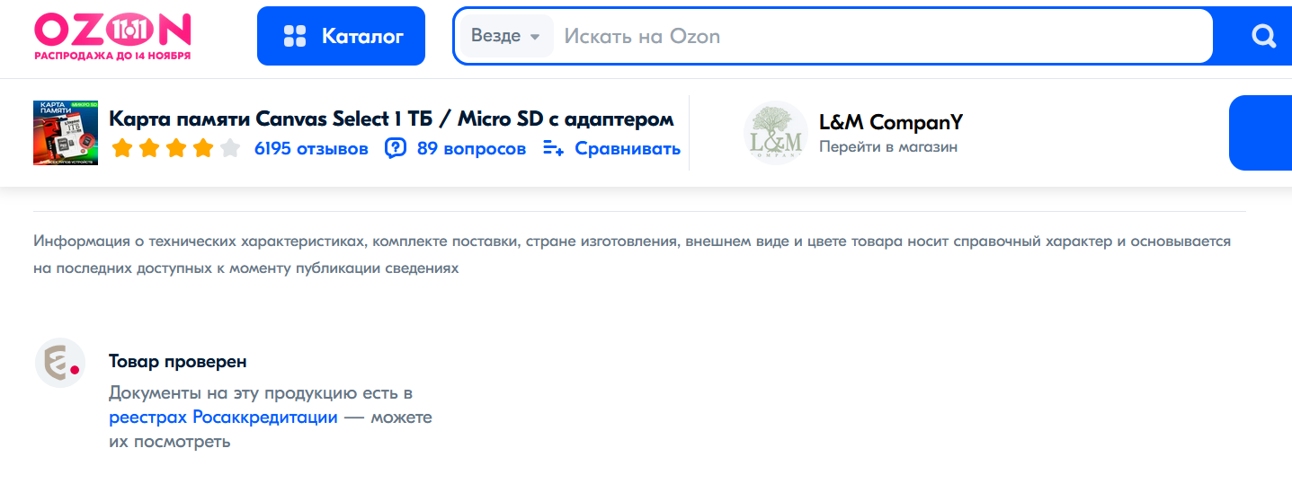Click the Информация о технических характеристиках disclaimer
1292x501 pixels.
coord(632,255)
